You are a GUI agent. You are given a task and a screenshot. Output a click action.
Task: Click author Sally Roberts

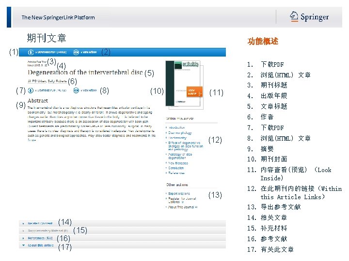tap(57, 81)
